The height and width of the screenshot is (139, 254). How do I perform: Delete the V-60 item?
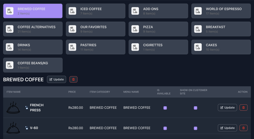point(243,128)
